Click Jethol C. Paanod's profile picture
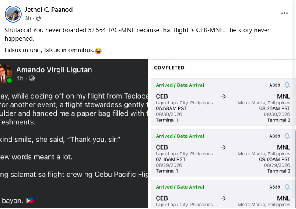The height and width of the screenshot is (209, 296). click(x=13, y=14)
